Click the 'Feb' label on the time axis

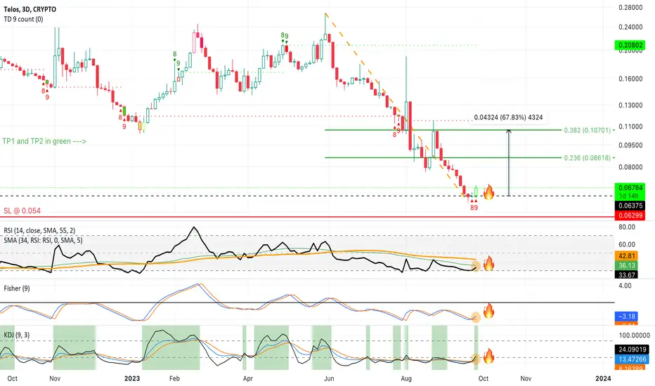click(x=174, y=378)
